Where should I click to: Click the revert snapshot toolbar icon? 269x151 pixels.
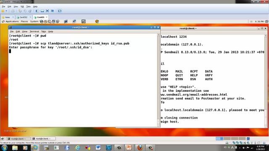point(25,11)
